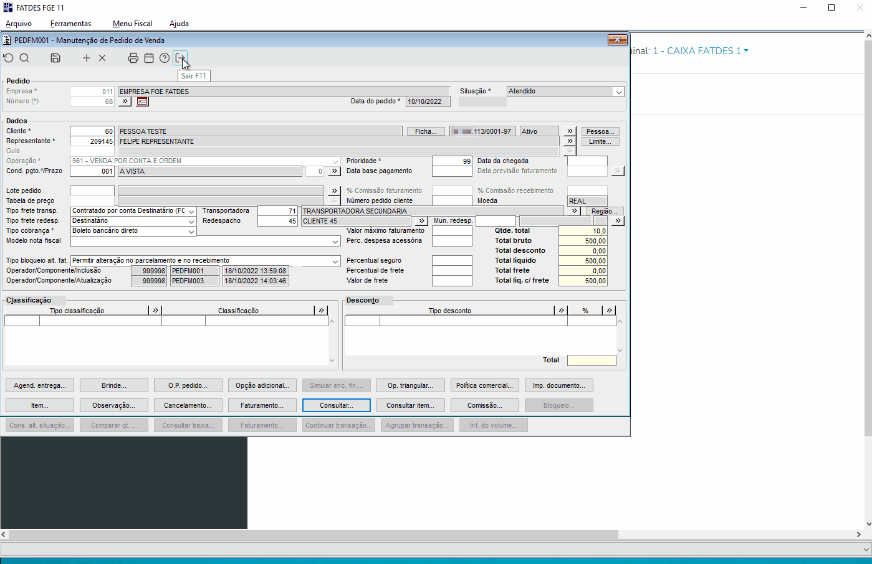Click the lookup arrow left of the Limite button
Screen dimensions: 872x564
tap(570, 141)
